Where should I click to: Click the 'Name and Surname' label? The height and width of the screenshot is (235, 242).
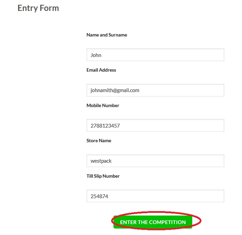coord(107,35)
